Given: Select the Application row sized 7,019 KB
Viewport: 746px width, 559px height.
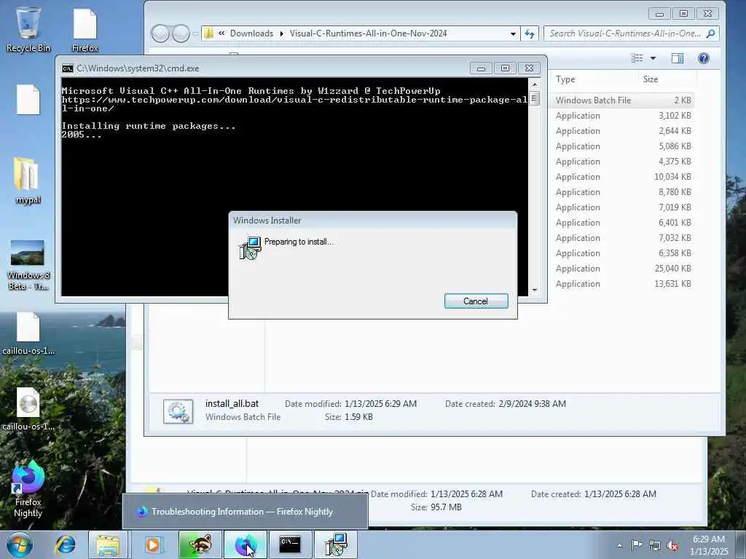Looking at the screenshot, I should (622, 207).
